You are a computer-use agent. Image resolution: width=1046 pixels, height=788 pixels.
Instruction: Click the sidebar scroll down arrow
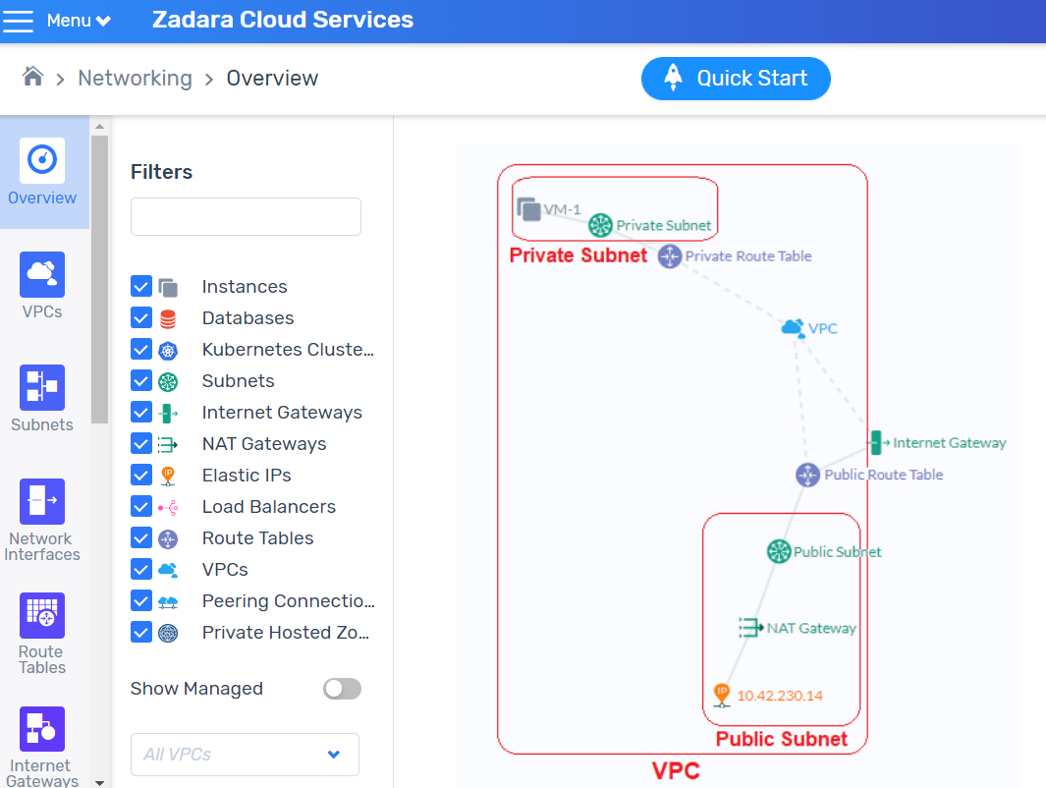coord(99,782)
